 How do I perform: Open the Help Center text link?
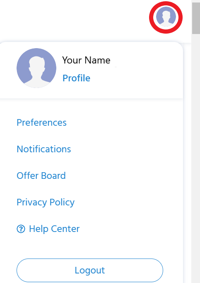tap(54, 229)
